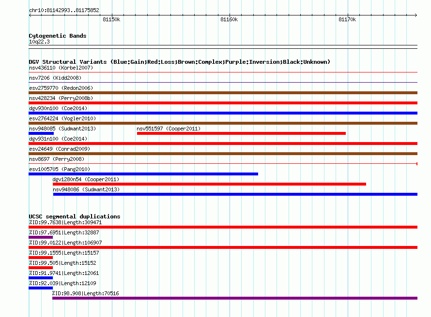Click the blue bar under esv1005705 (Pang2010)

[x=143, y=174]
